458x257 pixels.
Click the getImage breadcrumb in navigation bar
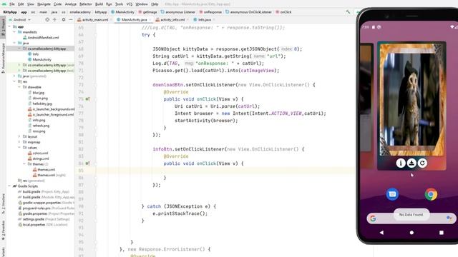(148, 12)
